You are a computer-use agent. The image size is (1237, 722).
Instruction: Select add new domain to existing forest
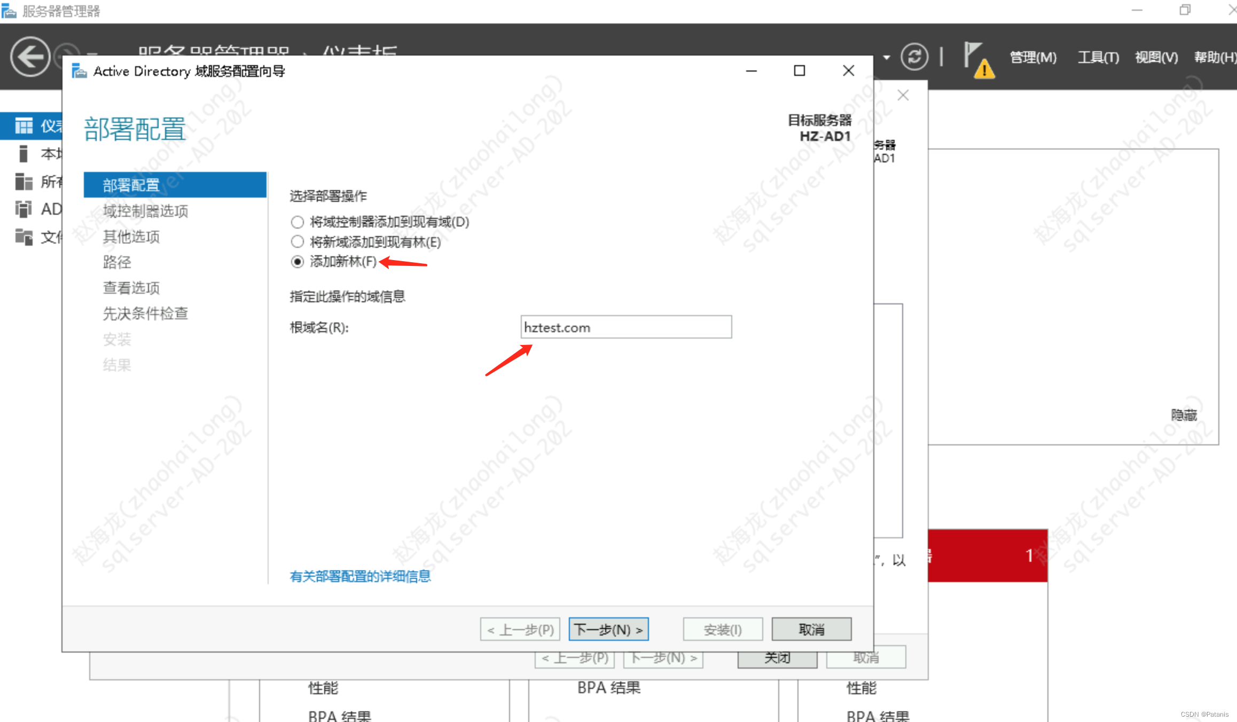coord(297,242)
